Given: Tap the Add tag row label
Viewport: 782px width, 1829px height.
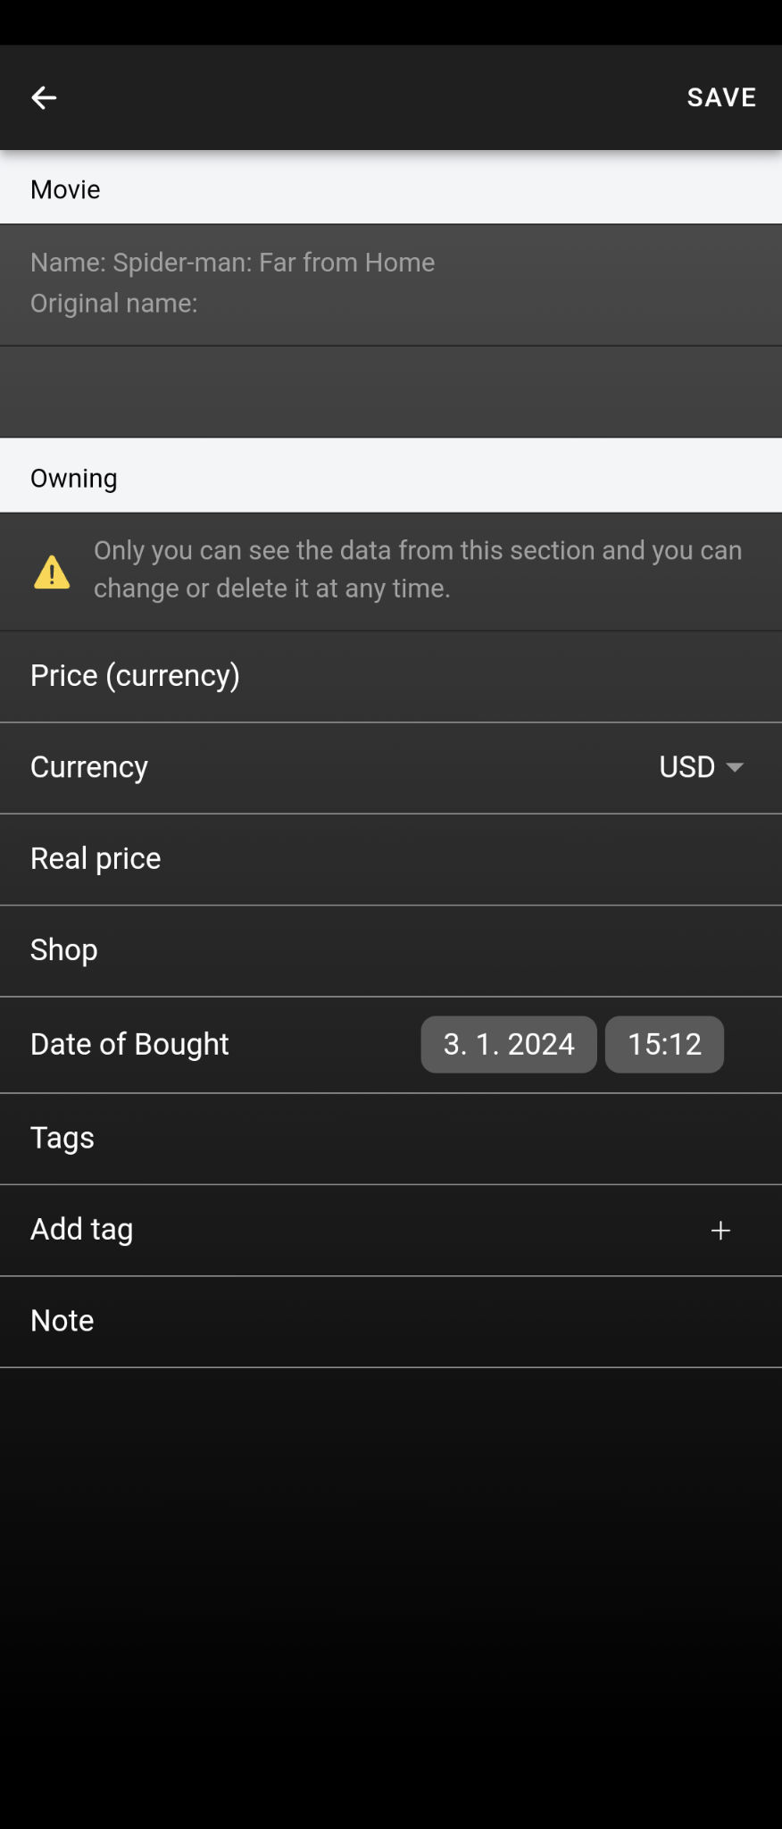Looking at the screenshot, I should (82, 1230).
